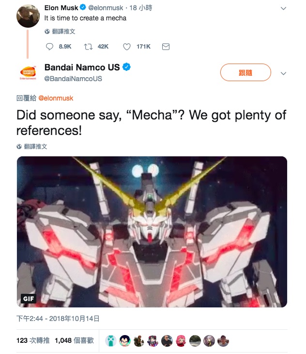Click the envelope direct message icon

[166, 47]
